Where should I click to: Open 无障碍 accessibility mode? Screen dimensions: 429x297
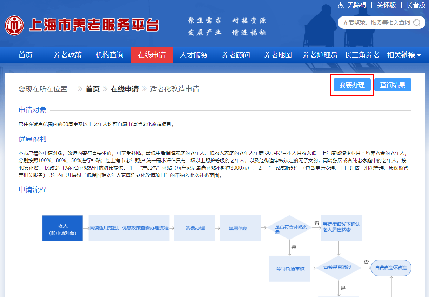tap(357, 5)
